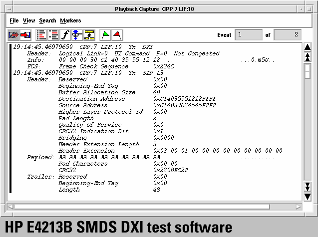Image resolution: width=318 pixels, height=237 pixels.
Task: Set the red flag marker
Action: [117, 35]
